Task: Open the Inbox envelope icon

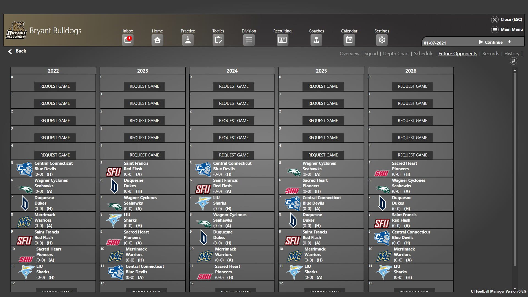Action: point(128,40)
